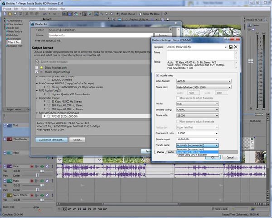272x218 pixels.
Task: Click the New Project toolbar icon
Action: 5,14
